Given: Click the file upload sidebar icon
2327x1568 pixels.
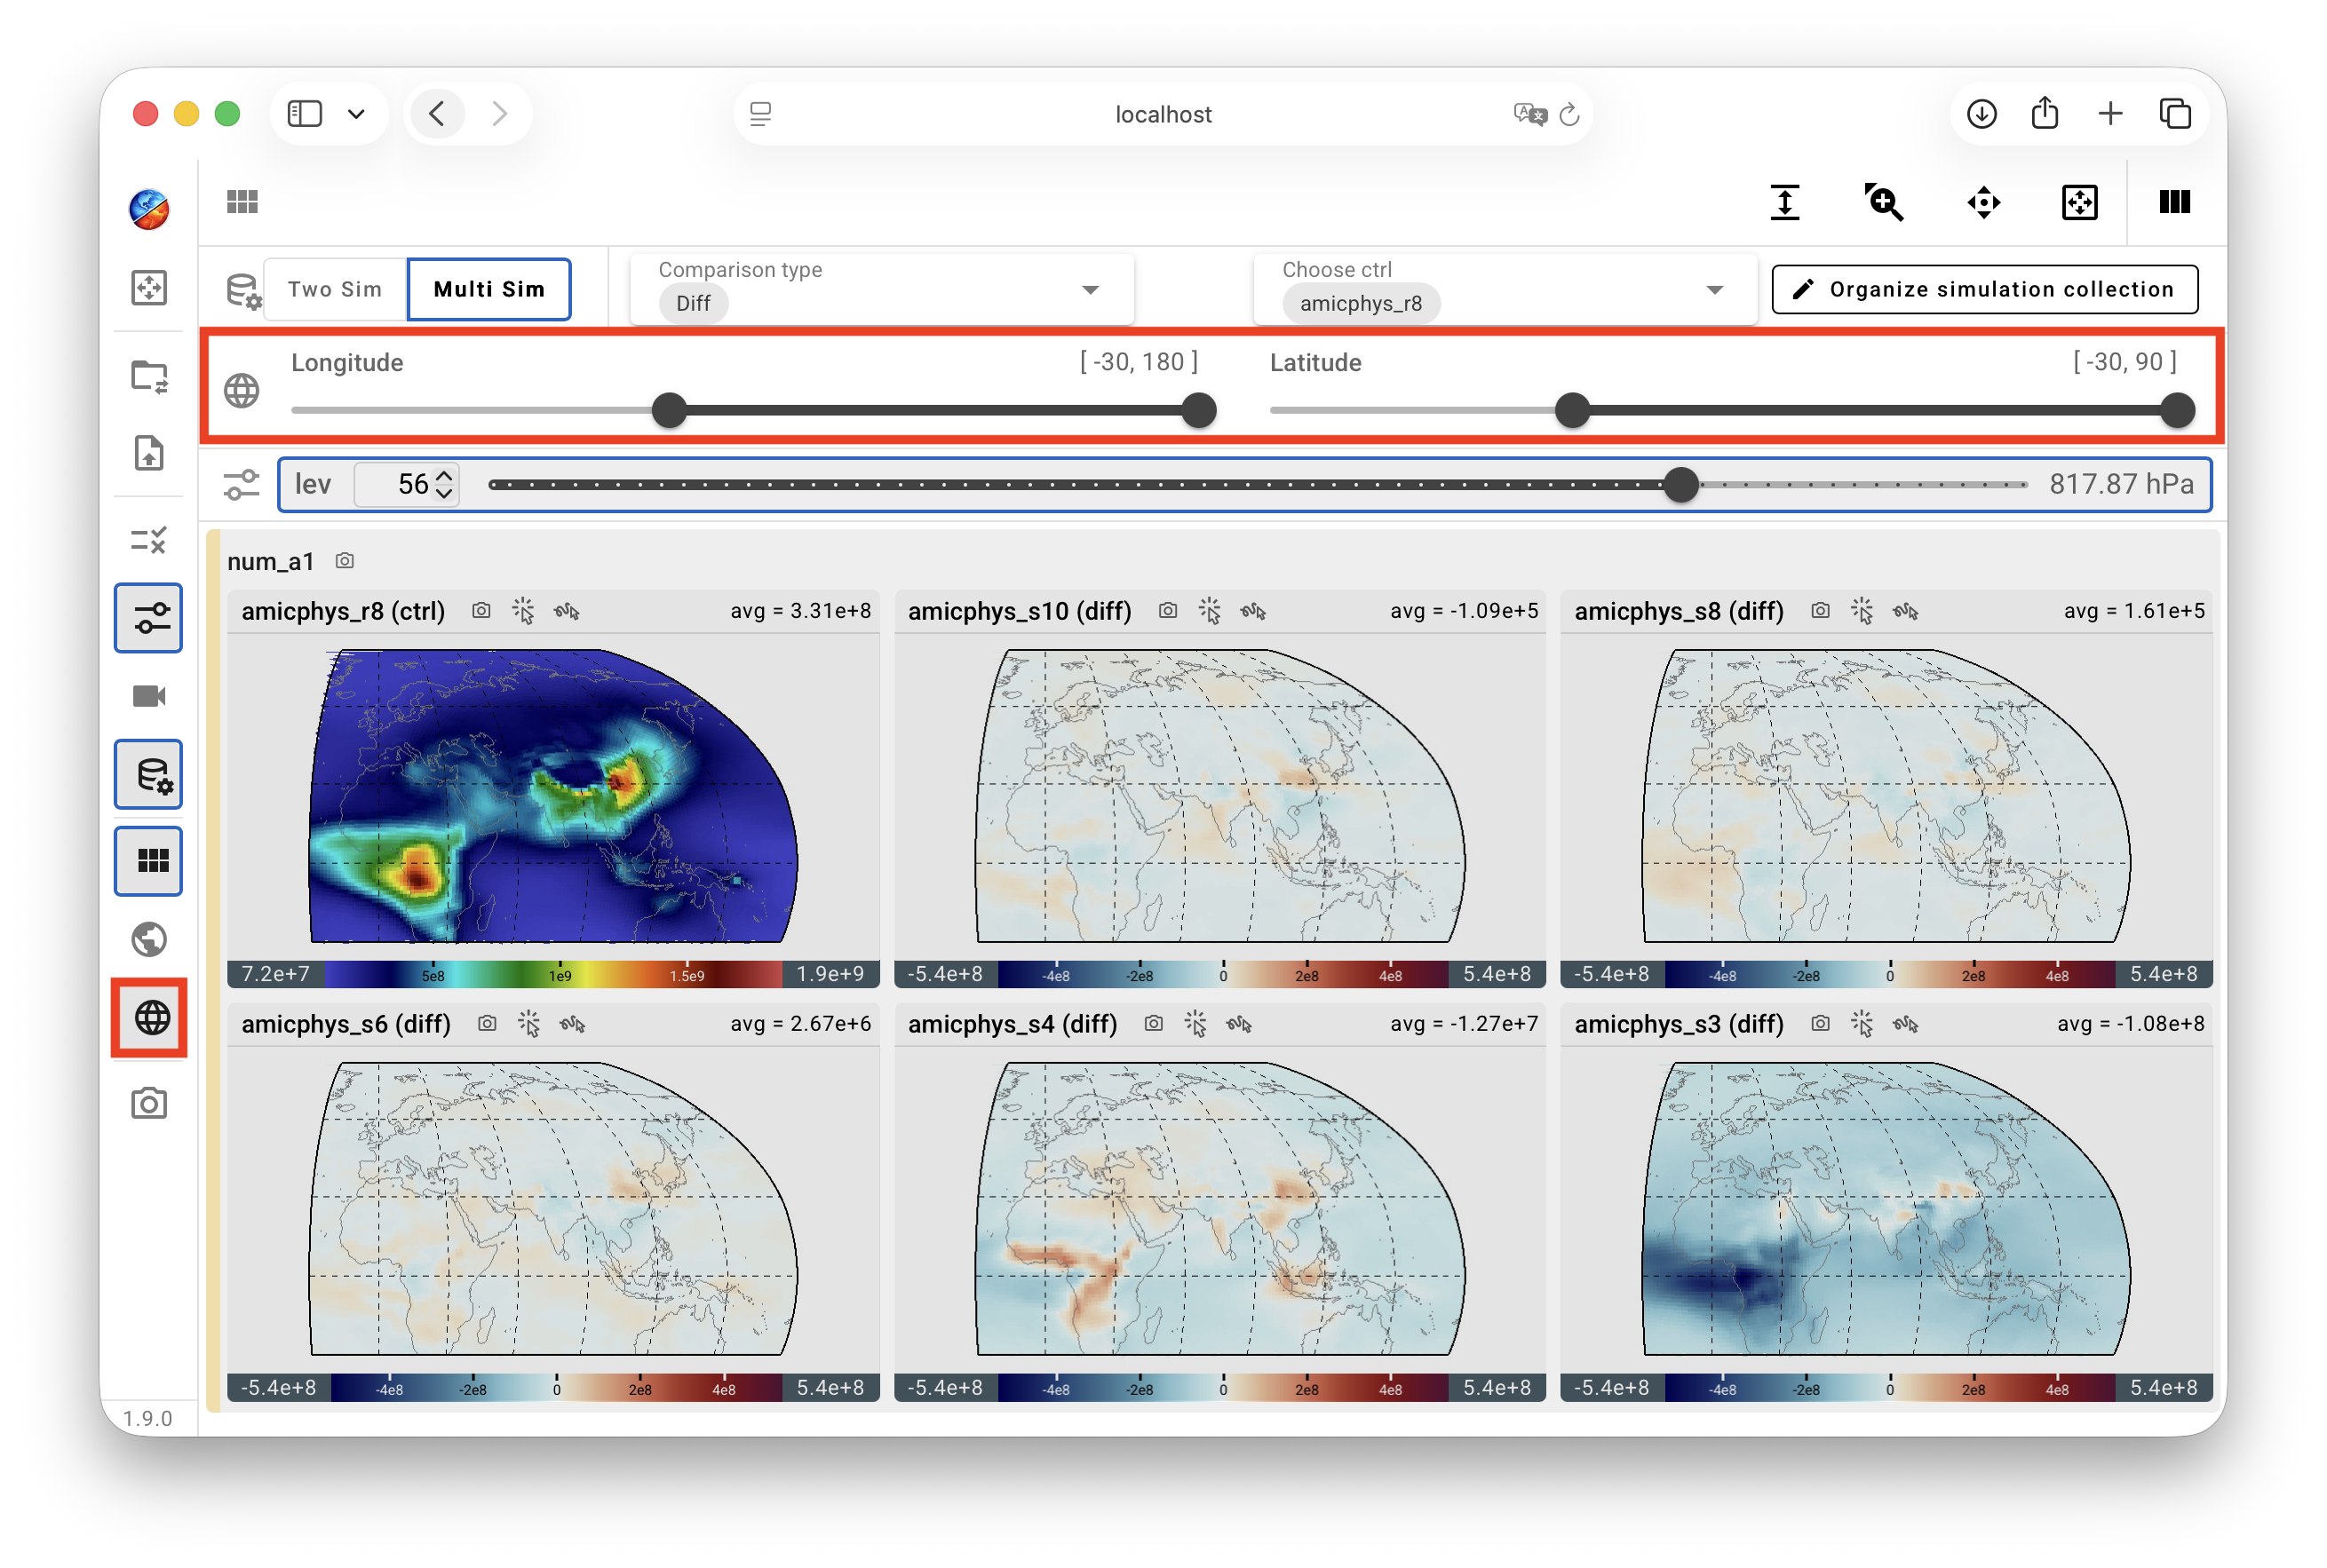Looking at the screenshot, I should pyautogui.click(x=149, y=453).
